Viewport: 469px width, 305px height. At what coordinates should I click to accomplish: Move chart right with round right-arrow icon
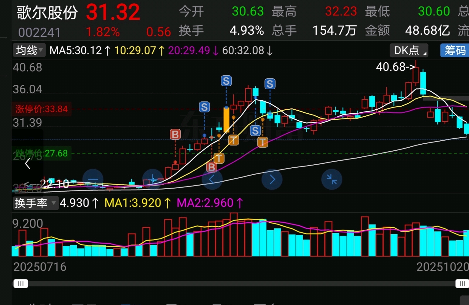[x=272, y=179]
